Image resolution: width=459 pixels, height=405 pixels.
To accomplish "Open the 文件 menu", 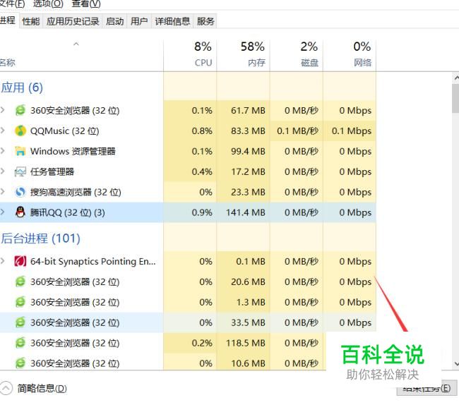I will pos(12,4).
